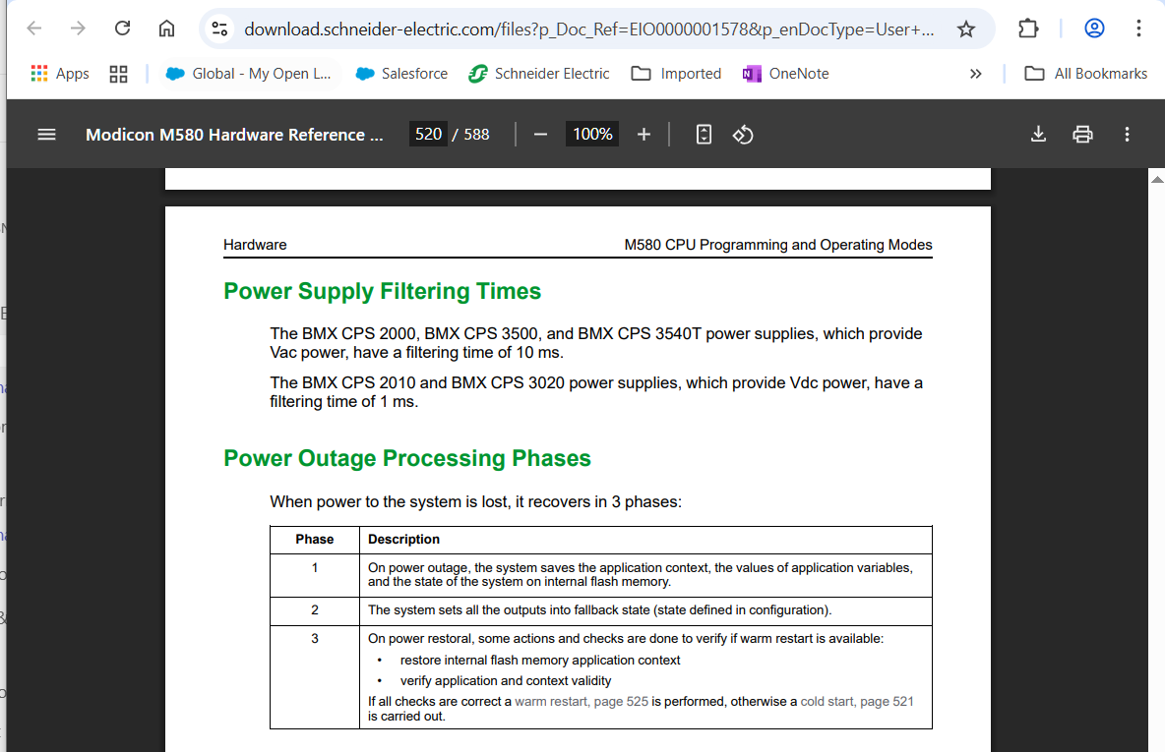Click the Modicon M580 Hardware Reference title
1165x752 pixels.
pos(234,135)
